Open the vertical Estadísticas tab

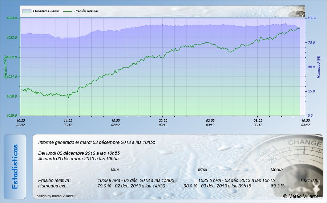click(15, 166)
